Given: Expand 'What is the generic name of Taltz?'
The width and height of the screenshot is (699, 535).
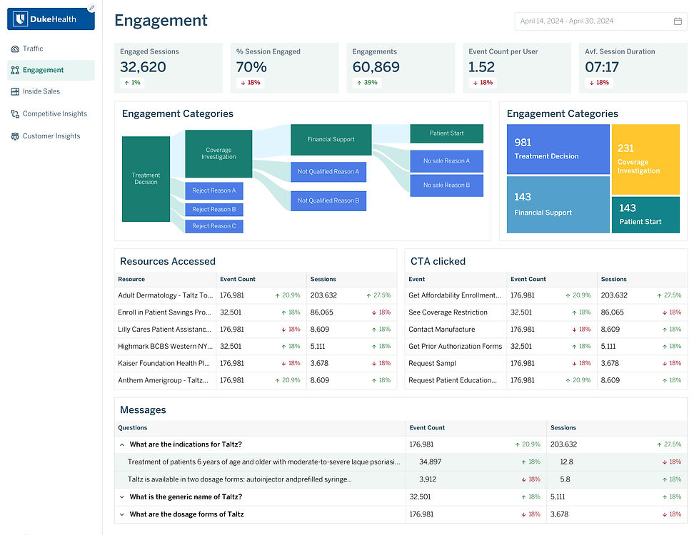Looking at the screenshot, I should click(121, 496).
